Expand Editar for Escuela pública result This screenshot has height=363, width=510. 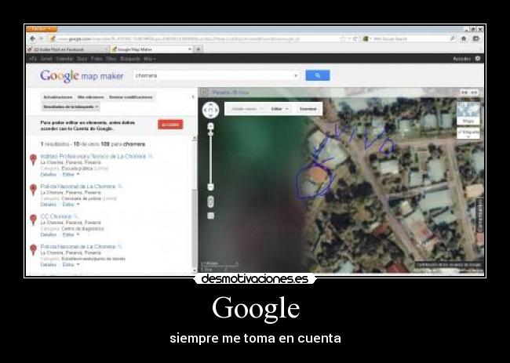(x=71, y=175)
